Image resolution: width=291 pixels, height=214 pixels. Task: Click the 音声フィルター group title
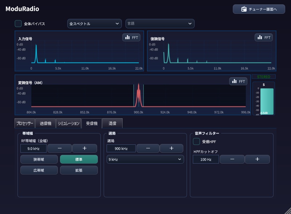207,133
